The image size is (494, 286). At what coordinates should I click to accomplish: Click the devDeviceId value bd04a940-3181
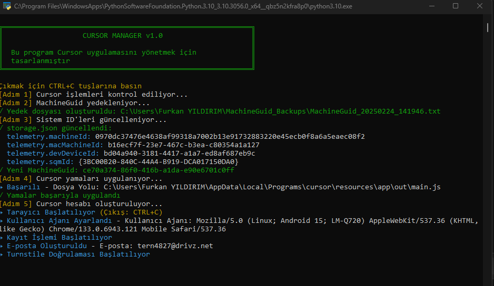pyautogui.click(x=179, y=153)
